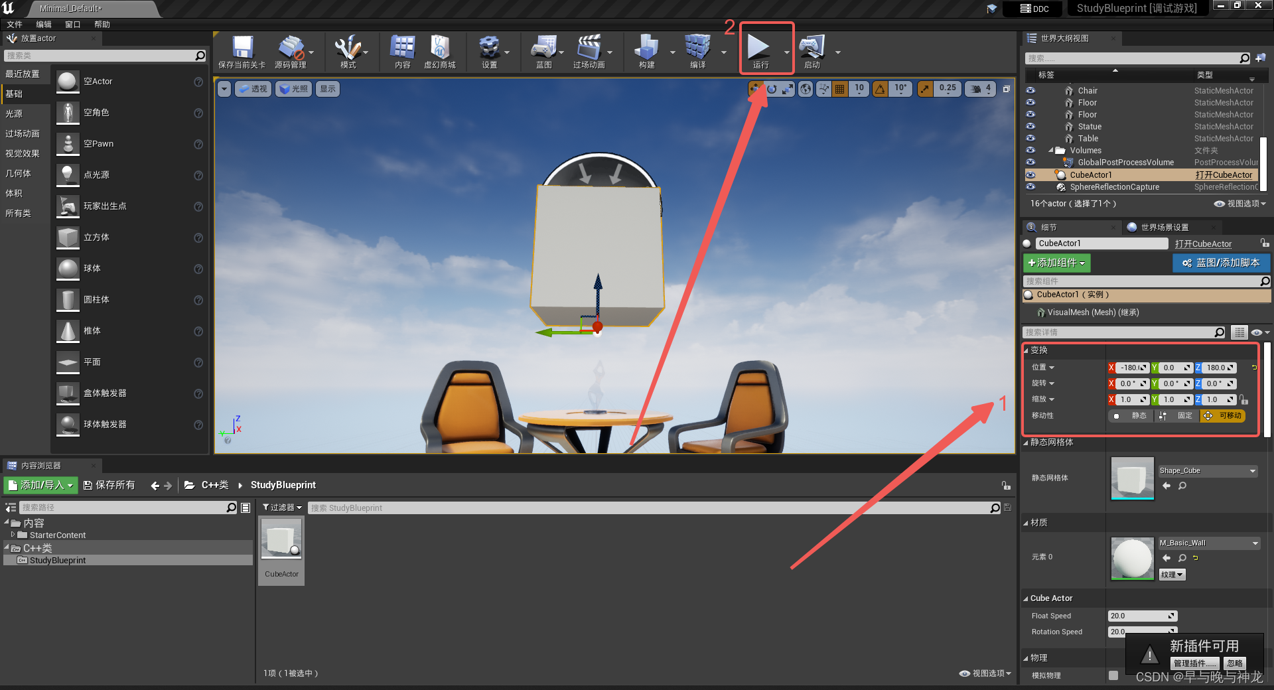The height and width of the screenshot is (690, 1274).
Task: Open the Window (窗口) menu
Action: 73,25
